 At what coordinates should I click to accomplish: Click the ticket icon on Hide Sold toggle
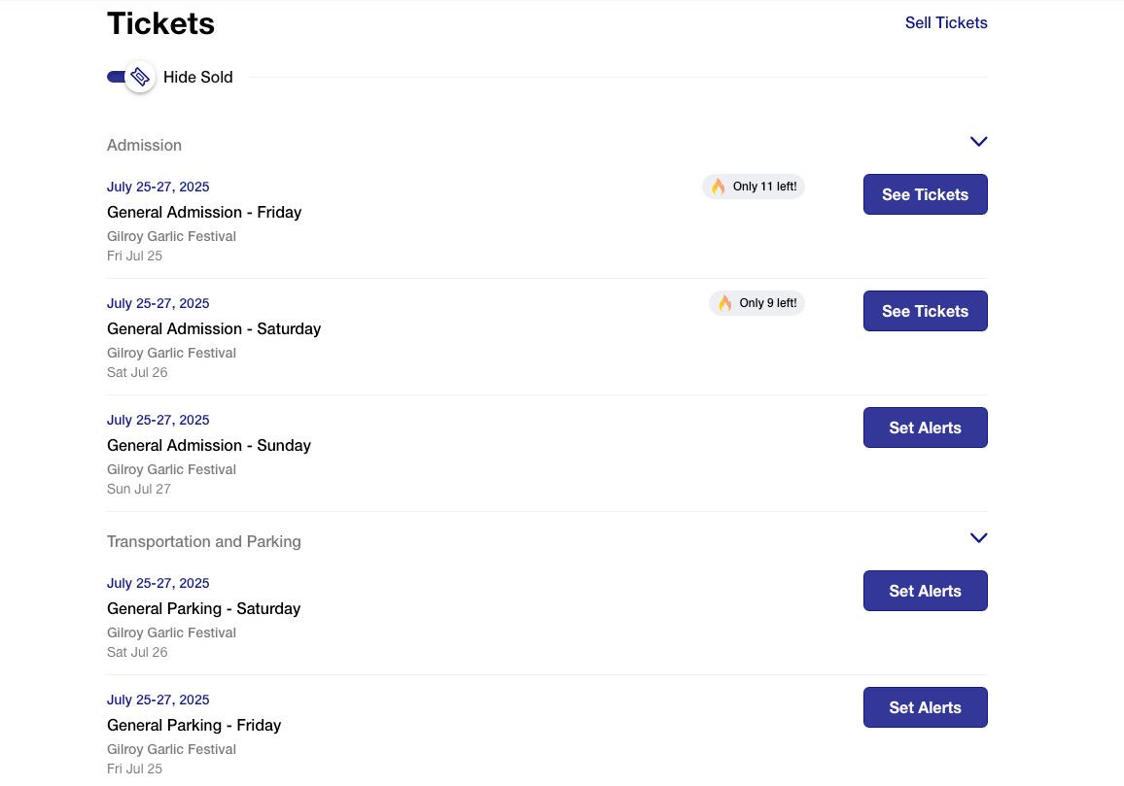click(x=140, y=77)
